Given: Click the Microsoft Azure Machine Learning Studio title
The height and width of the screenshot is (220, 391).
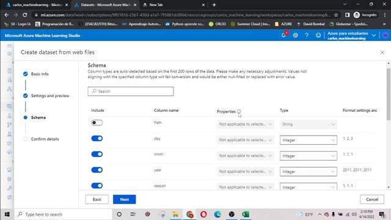Looking at the screenshot, I should pos(42,35).
